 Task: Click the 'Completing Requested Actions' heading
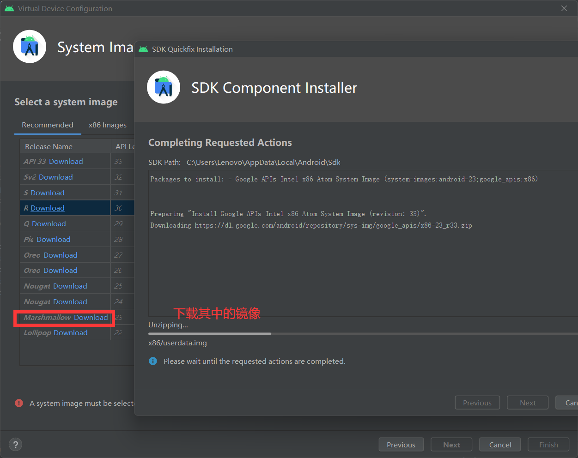coord(220,143)
